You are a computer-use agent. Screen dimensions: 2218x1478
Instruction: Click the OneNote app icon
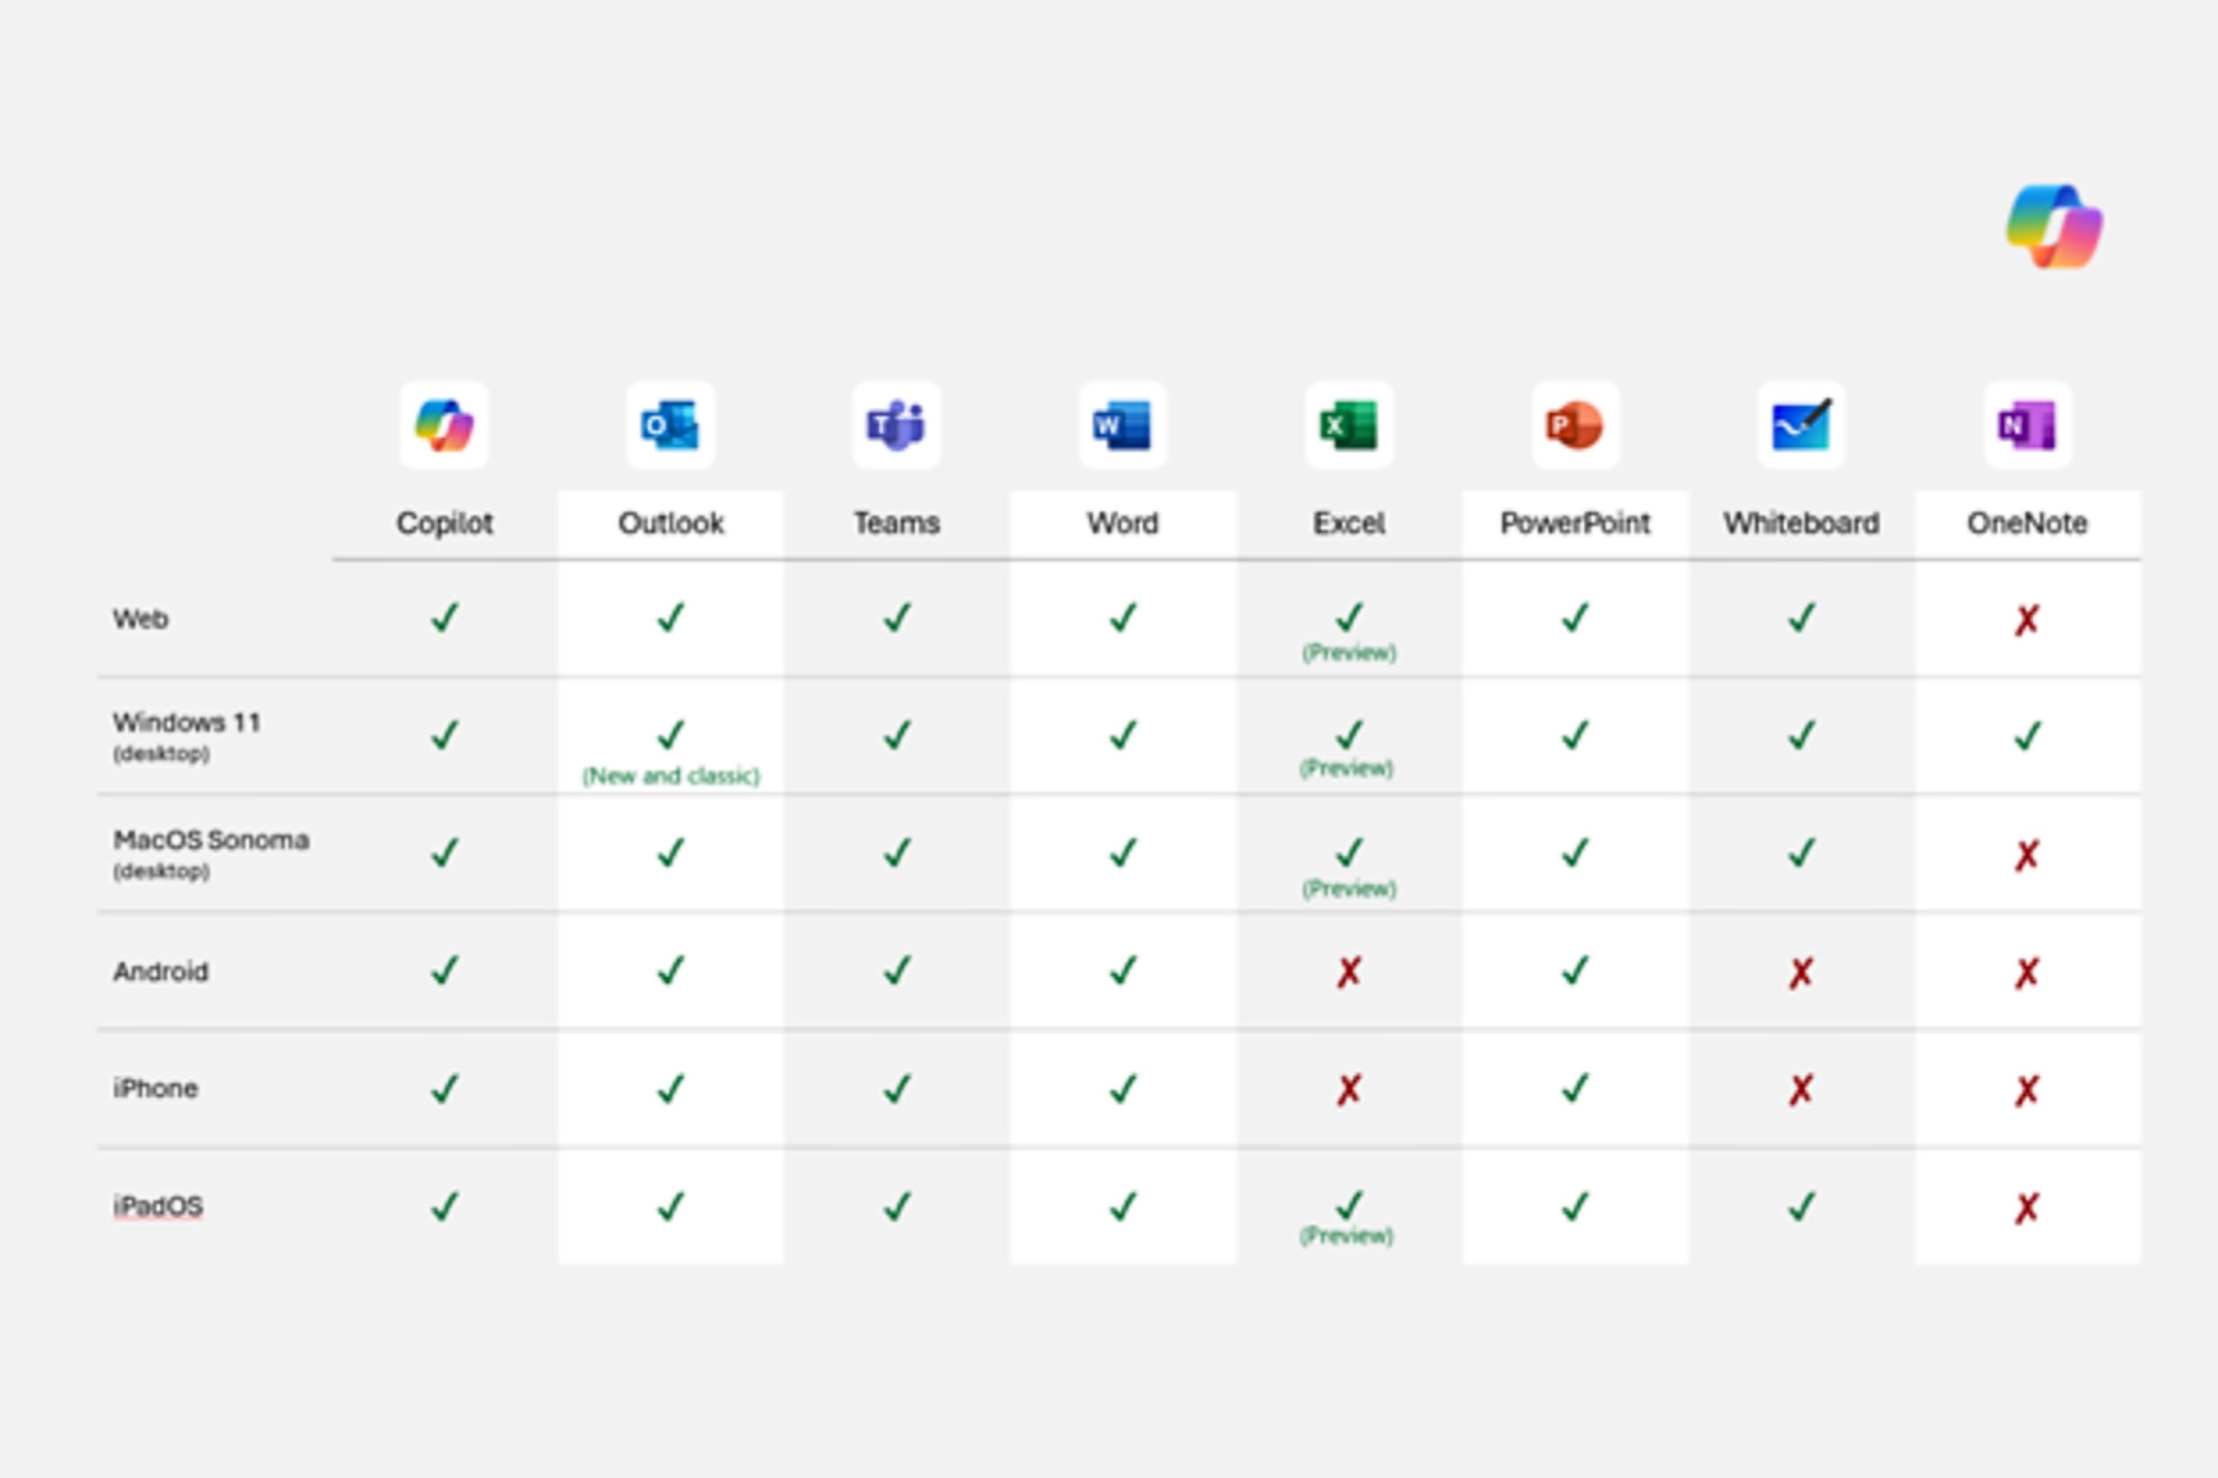(2027, 425)
